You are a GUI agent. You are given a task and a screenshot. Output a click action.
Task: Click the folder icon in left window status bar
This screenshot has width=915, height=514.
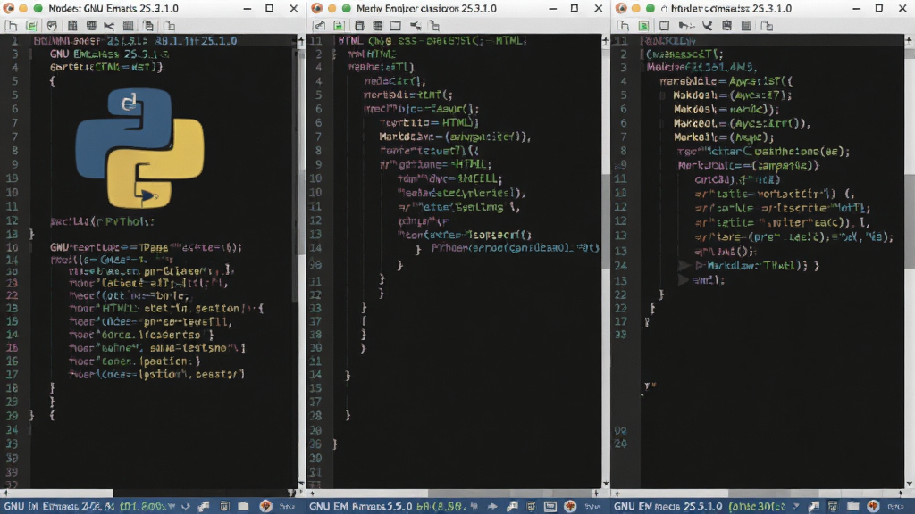[x=243, y=506]
